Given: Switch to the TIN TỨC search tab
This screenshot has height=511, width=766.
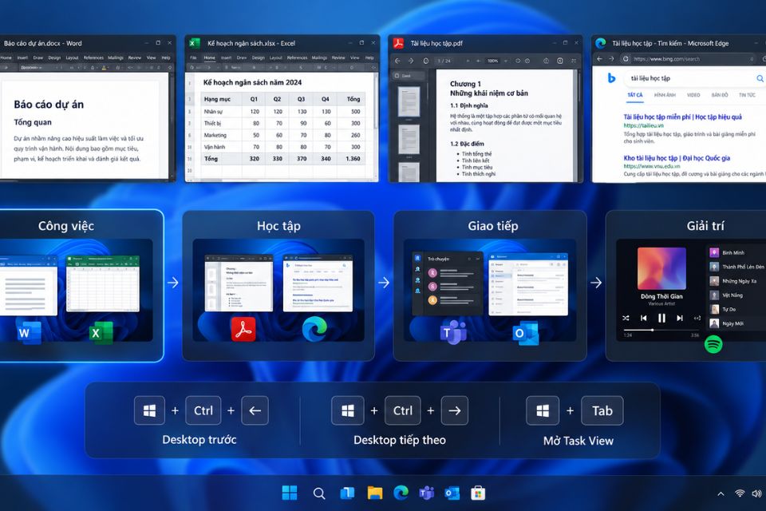Looking at the screenshot, I should (x=747, y=95).
